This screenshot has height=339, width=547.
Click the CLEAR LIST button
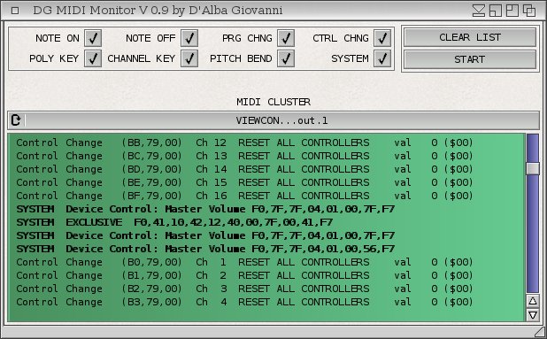coord(470,37)
